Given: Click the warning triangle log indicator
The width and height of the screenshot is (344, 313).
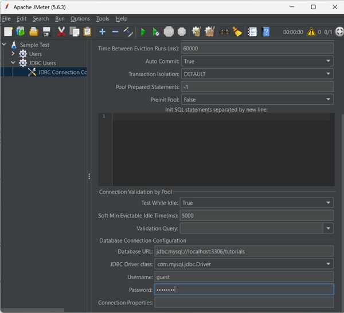Looking at the screenshot, I should [x=311, y=32].
